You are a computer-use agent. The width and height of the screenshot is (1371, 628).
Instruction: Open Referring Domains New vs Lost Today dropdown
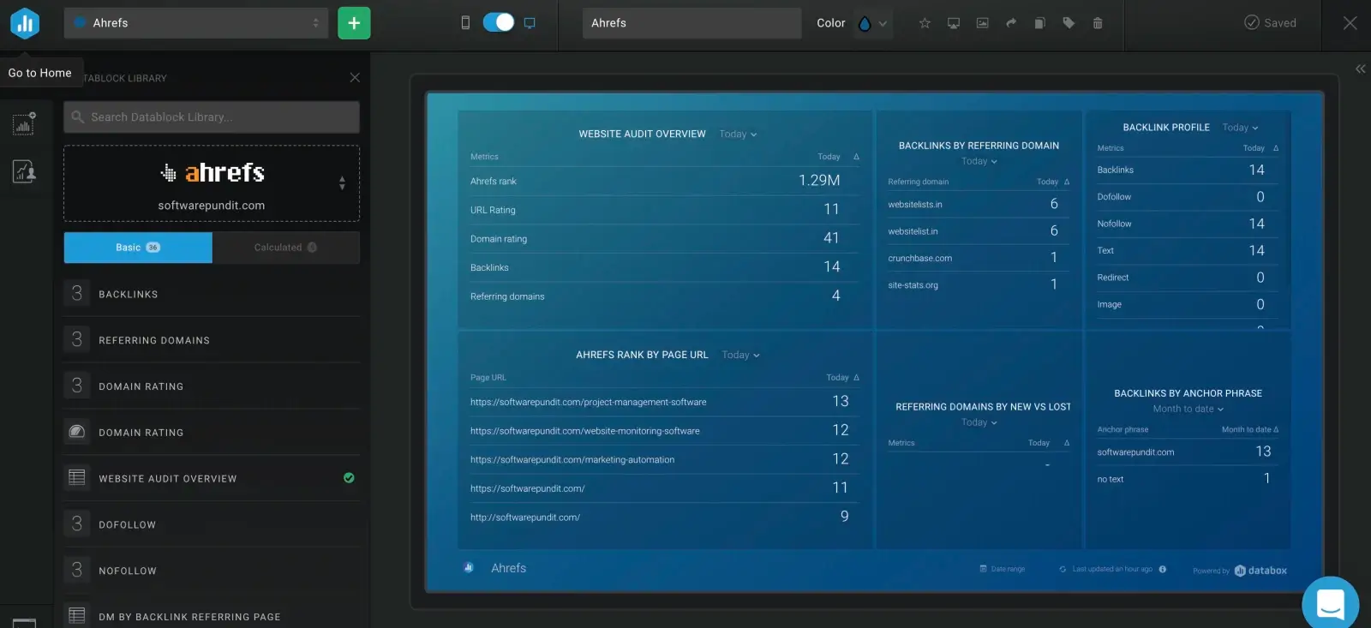point(979,422)
